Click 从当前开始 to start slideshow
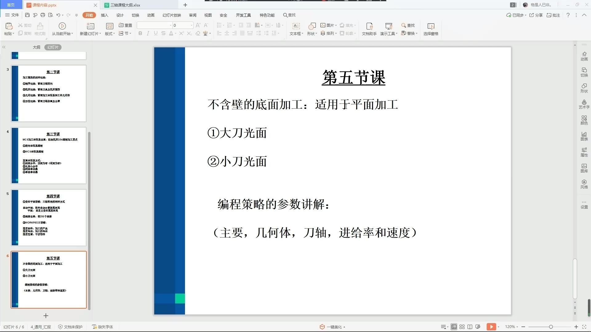Viewport: 591px width, 332px height. (62, 29)
